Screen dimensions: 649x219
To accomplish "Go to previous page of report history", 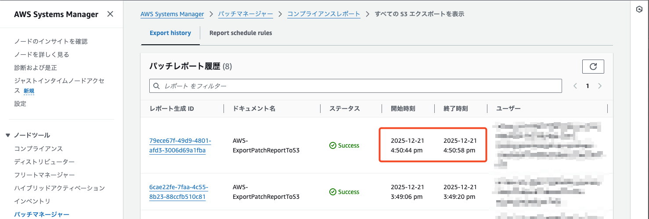I will click(x=575, y=86).
